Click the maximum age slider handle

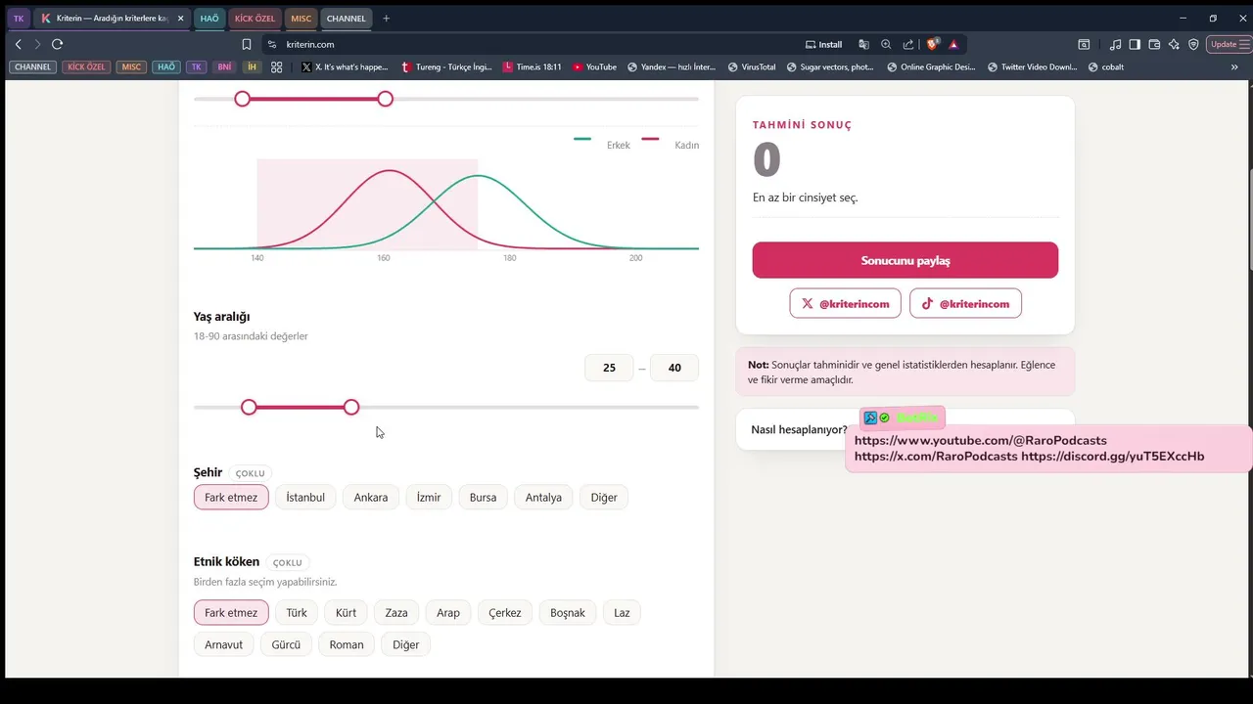(x=351, y=407)
